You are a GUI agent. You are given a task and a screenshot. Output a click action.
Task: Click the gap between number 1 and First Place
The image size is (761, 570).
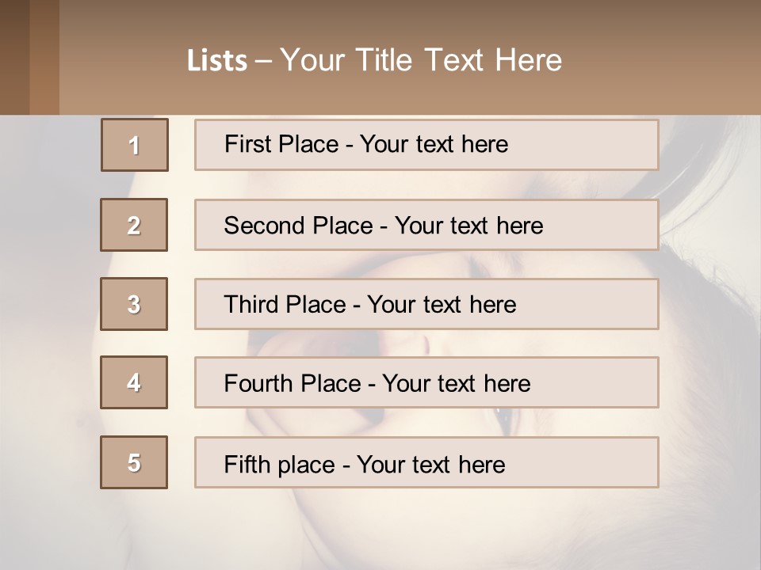pos(182,145)
